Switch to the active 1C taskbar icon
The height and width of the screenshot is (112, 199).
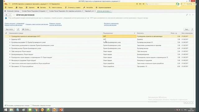(x=55, y=110)
